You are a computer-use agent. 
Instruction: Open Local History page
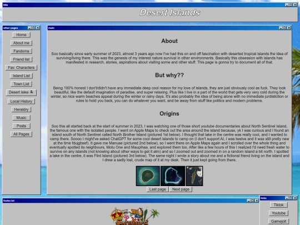(21, 102)
